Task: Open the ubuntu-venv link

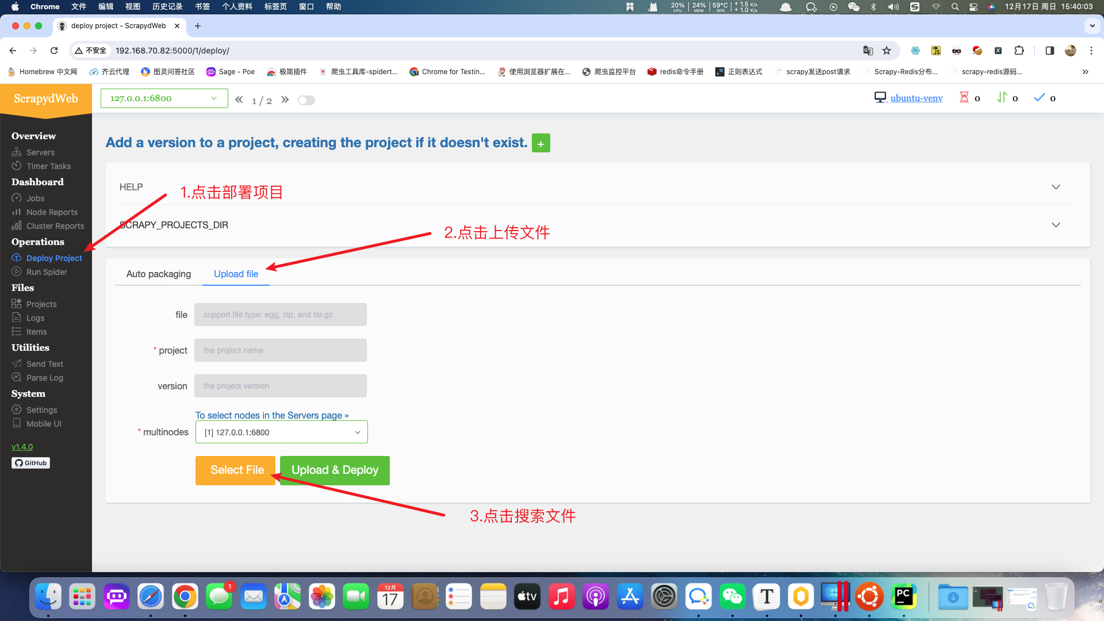Action: pyautogui.click(x=917, y=98)
